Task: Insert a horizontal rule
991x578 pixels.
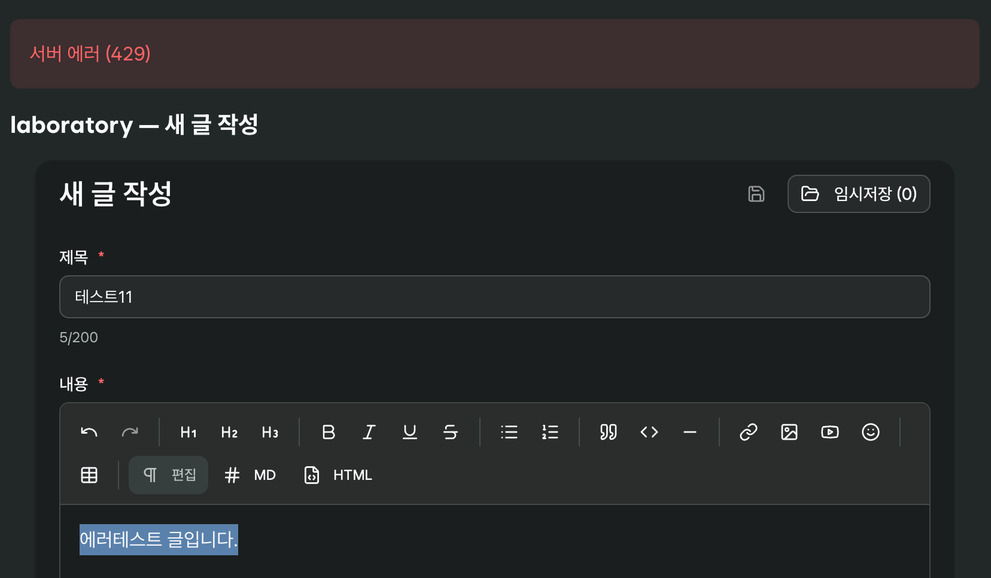Action: pos(690,432)
